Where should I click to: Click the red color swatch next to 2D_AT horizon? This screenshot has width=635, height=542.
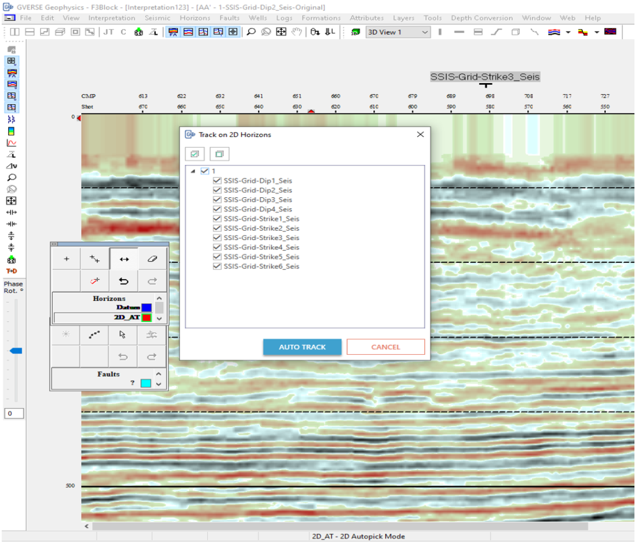146,318
